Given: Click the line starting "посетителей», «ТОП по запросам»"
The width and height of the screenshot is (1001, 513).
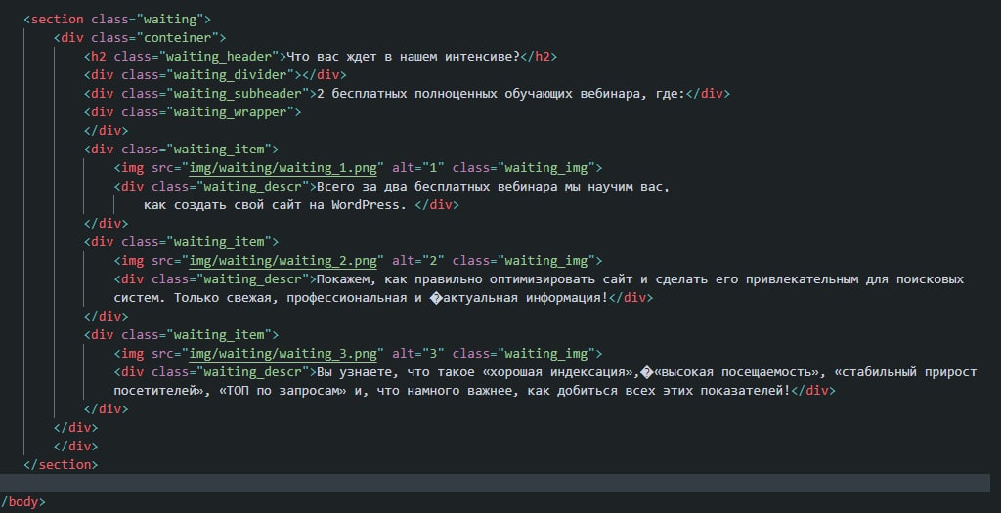Looking at the screenshot, I should 452,391.
